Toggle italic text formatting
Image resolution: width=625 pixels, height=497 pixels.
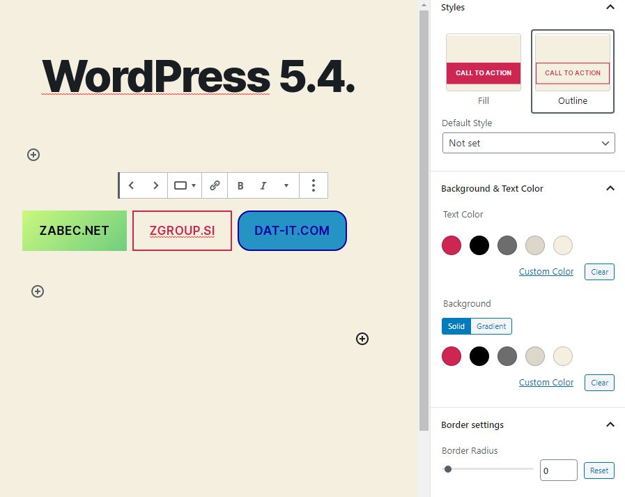(263, 185)
